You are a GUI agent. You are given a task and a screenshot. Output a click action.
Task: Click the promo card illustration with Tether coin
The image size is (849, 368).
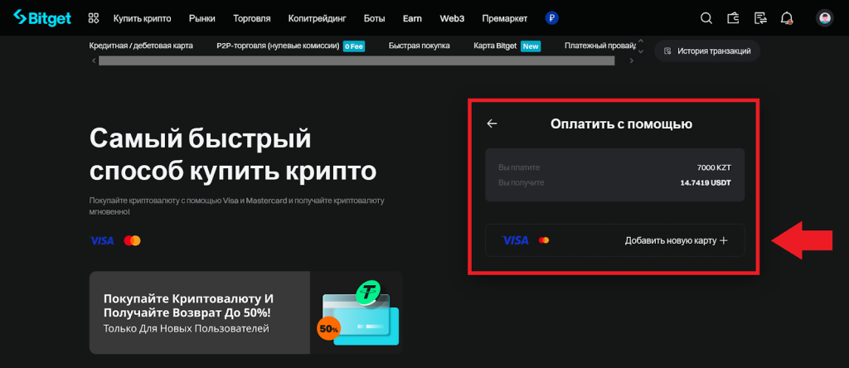click(x=358, y=312)
